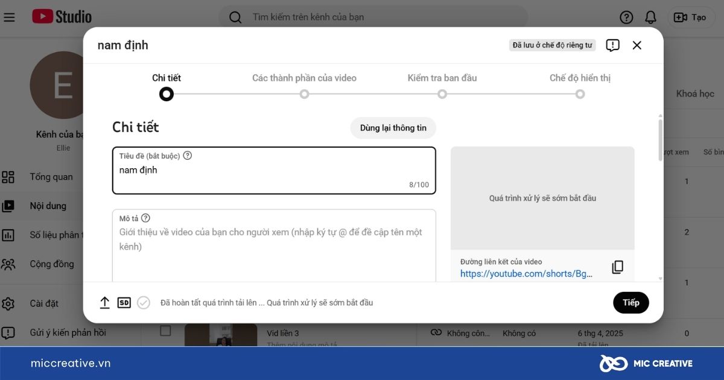Go to Kiểm tra ban đầu step

click(442, 86)
